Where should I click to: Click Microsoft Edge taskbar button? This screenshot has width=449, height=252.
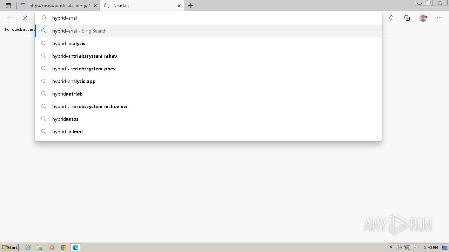(75, 247)
